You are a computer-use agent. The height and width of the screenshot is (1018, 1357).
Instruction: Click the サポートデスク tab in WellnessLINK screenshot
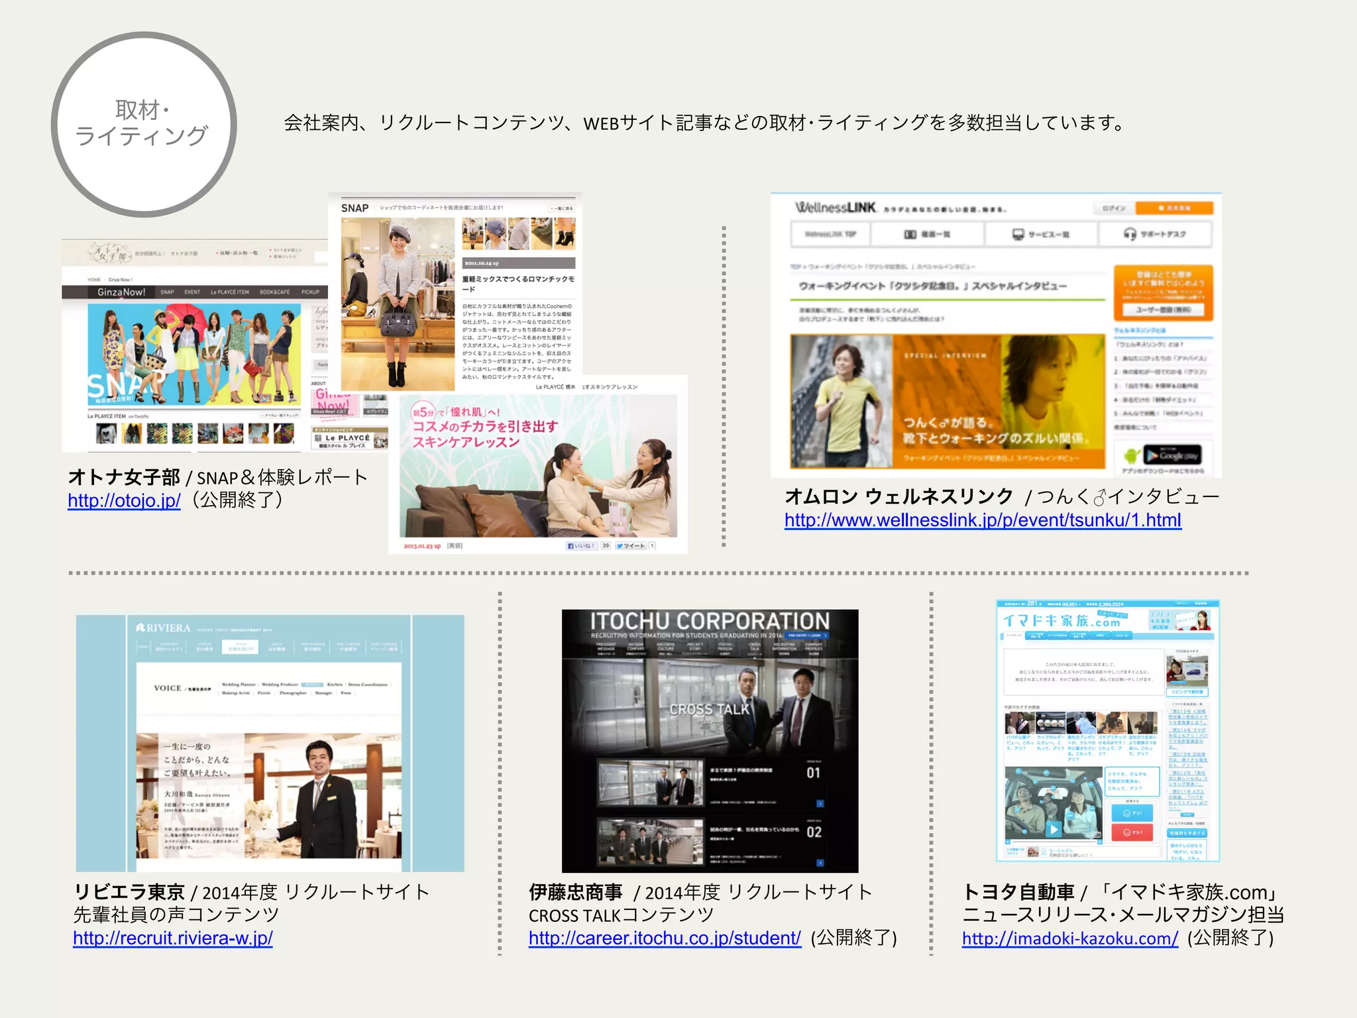click(1155, 234)
